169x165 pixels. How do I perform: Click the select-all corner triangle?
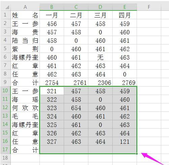[x=7, y=7]
